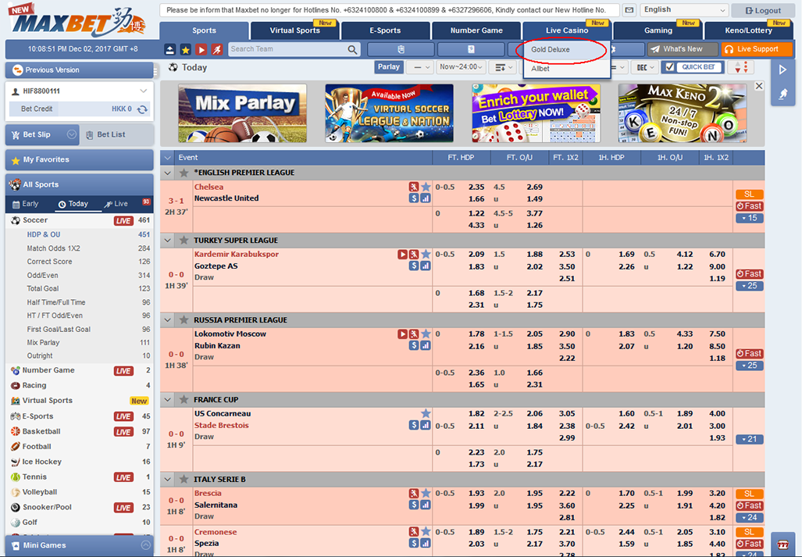Expand the Now~24:00 time range dropdown
This screenshot has width=802, height=557.
[x=461, y=67]
